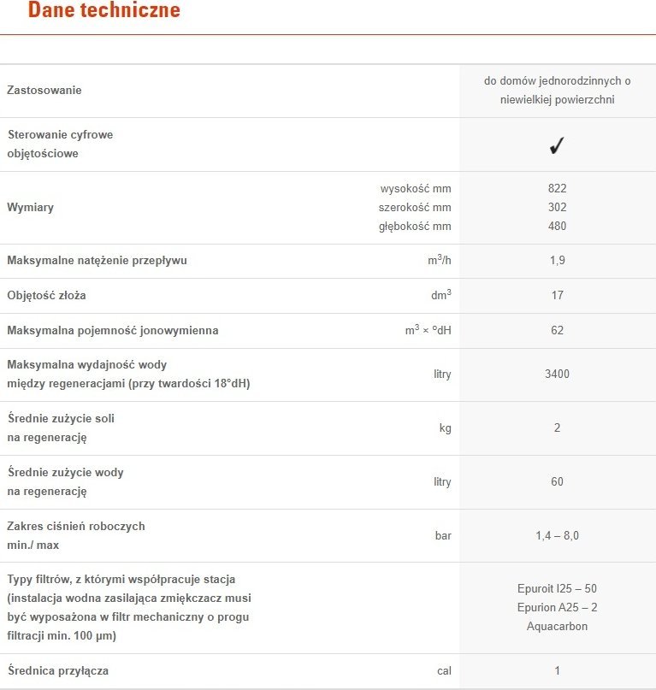Image resolution: width=656 pixels, height=690 pixels.
Task: Select the water consumption value 60
Action: pos(557,482)
